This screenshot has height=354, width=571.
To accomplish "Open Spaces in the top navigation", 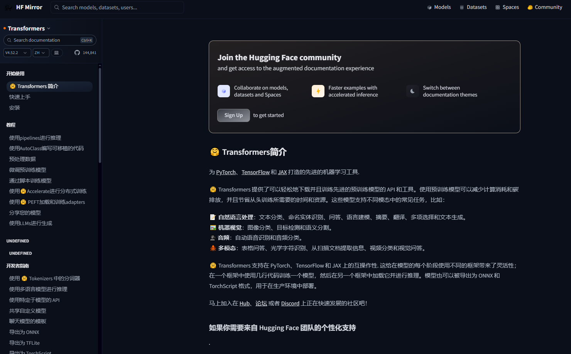I will [x=507, y=7].
